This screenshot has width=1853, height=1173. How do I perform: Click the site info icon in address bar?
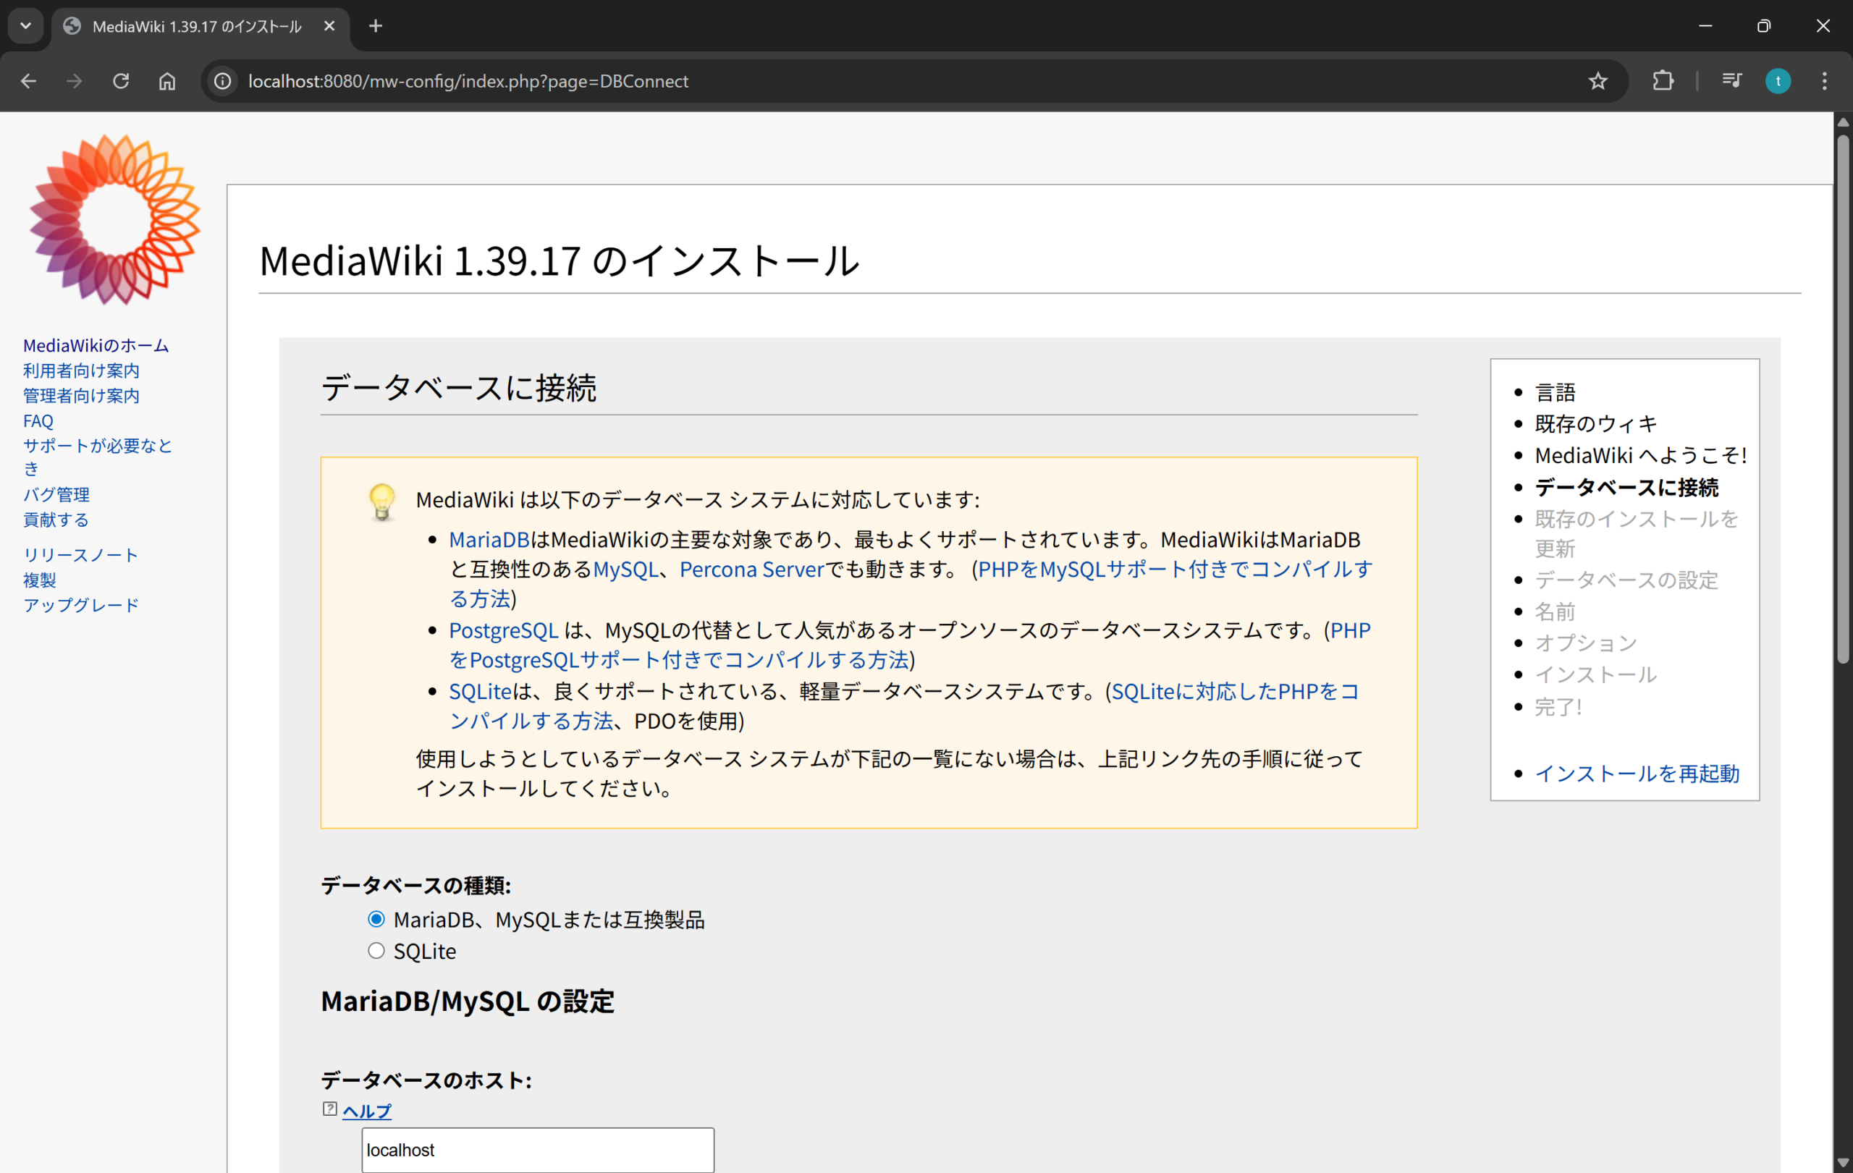(x=222, y=81)
